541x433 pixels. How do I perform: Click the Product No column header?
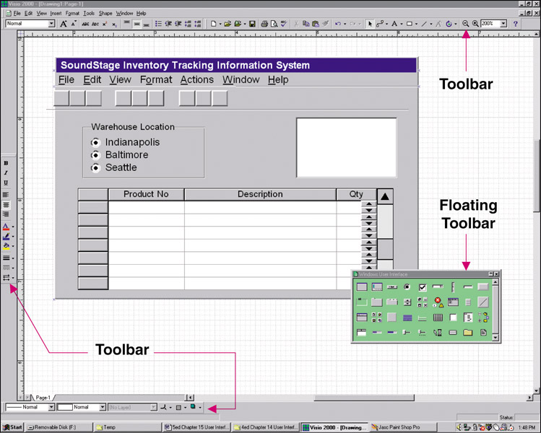[146, 194]
